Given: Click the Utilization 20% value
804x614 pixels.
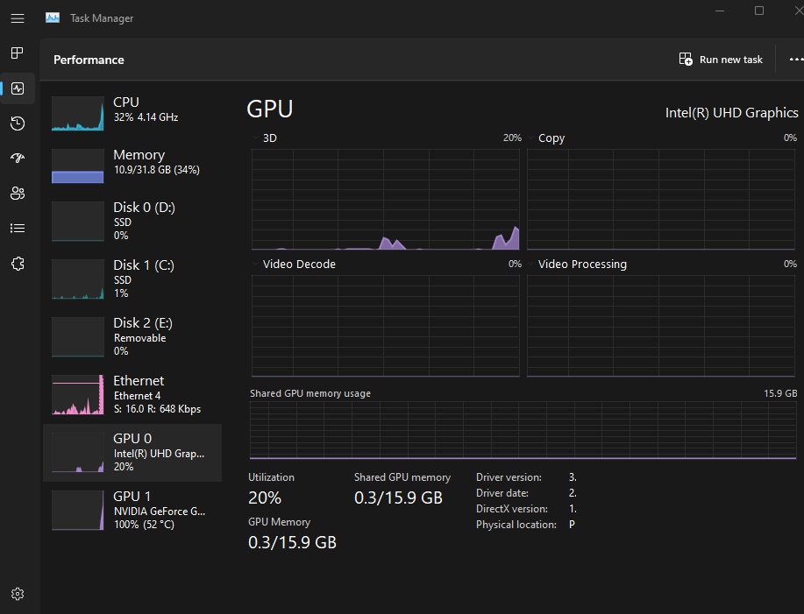Looking at the screenshot, I should point(265,498).
